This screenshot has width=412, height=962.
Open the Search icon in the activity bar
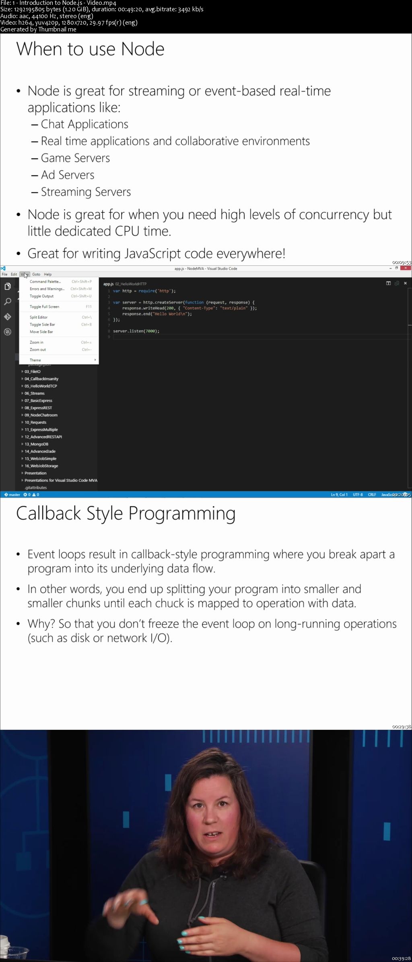(x=7, y=301)
